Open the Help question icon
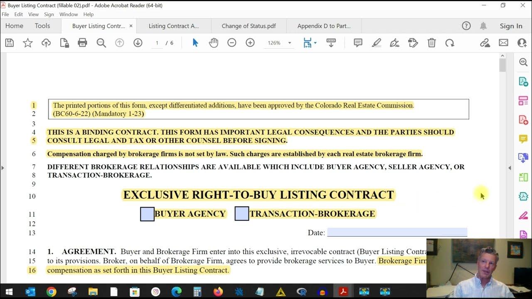The width and height of the screenshot is (532, 299). tap(466, 26)
